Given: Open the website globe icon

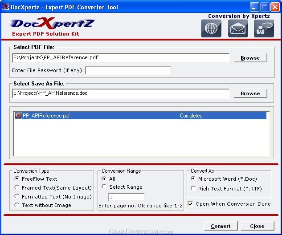Looking at the screenshot, I should pos(212,28).
